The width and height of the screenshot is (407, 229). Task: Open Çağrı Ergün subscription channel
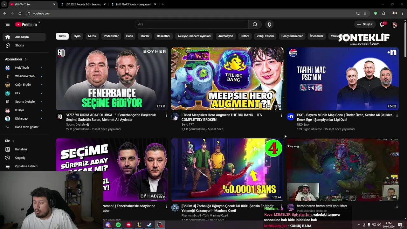coord(24,85)
